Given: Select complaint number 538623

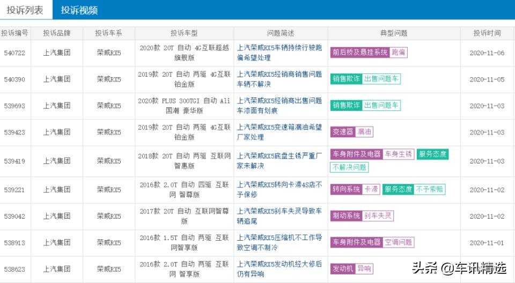Looking at the screenshot, I should point(14,269).
